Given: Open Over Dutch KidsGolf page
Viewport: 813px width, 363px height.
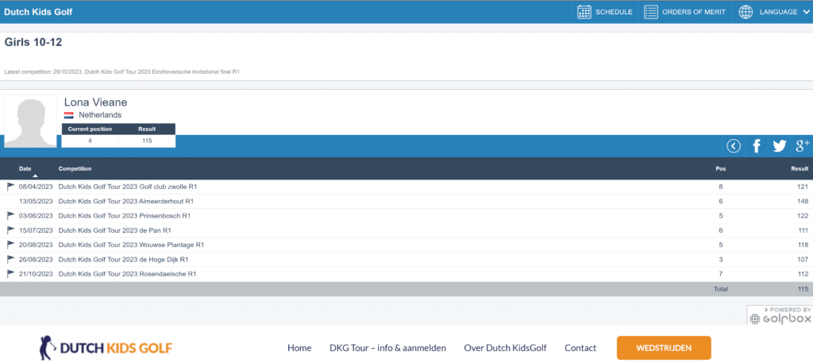Looking at the screenshot, I should click(505, 348).
